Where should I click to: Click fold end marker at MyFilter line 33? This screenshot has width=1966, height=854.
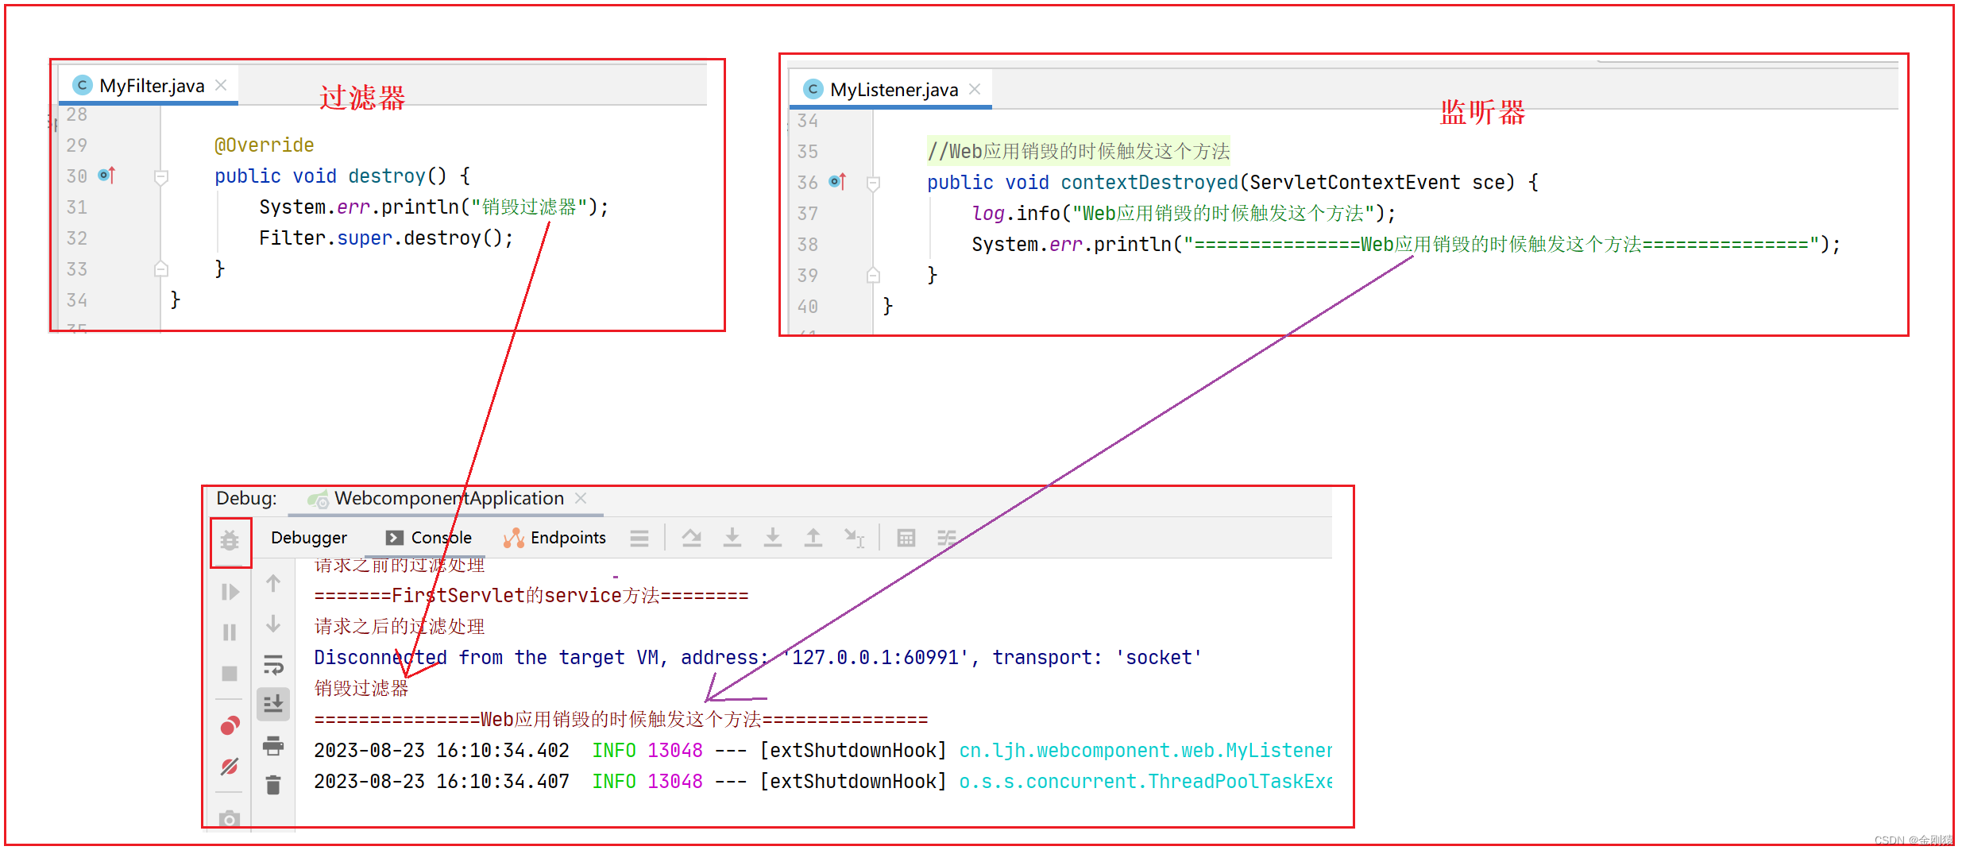(161, 269)
